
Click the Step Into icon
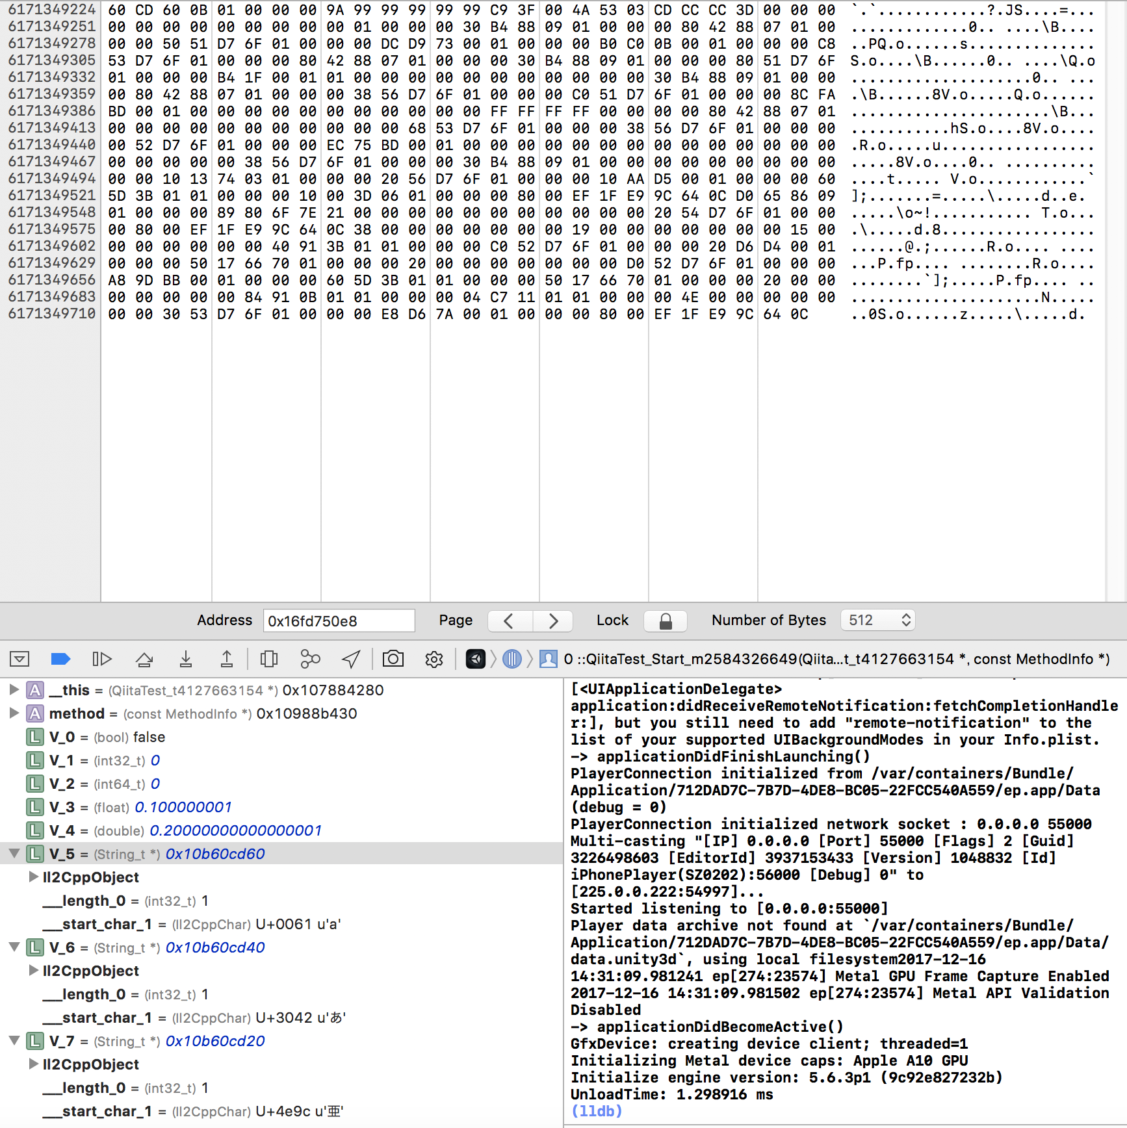pyautogui.click(x=186, y=659)
